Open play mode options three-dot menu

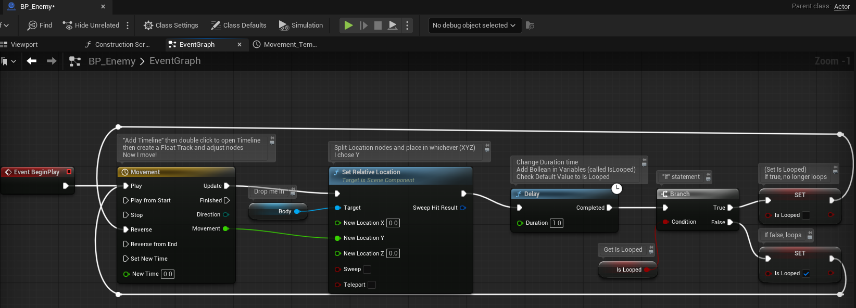(x=407, y=25)
